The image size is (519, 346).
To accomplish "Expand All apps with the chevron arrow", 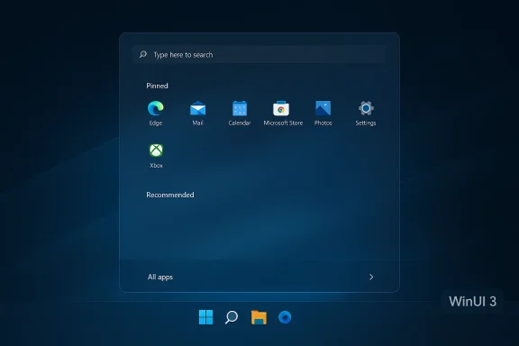I will 371,278.
